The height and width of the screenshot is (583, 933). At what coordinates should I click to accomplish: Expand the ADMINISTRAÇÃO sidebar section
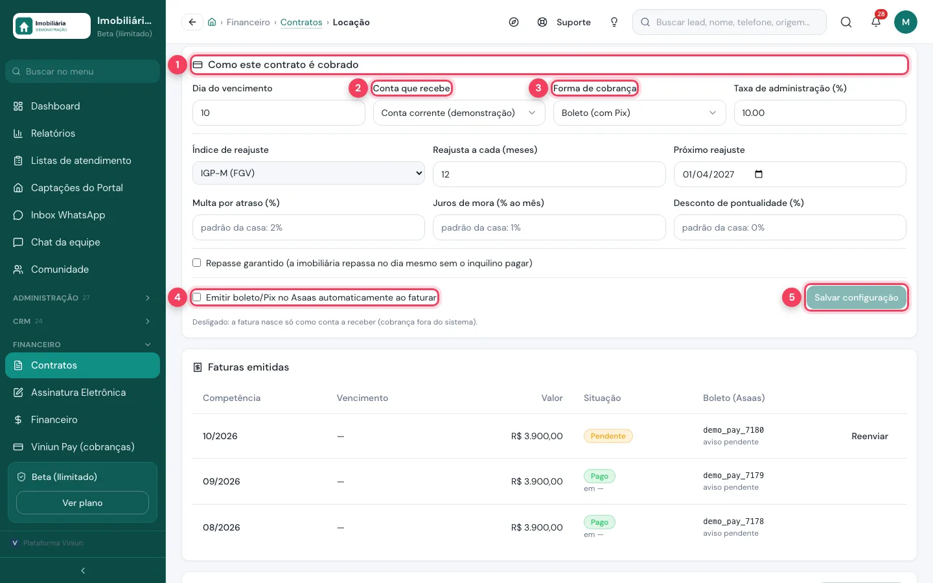tap(82, 298)
